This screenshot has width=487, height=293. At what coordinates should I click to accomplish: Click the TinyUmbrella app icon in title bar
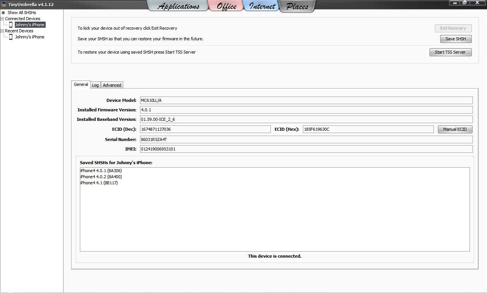click(4, 4)
